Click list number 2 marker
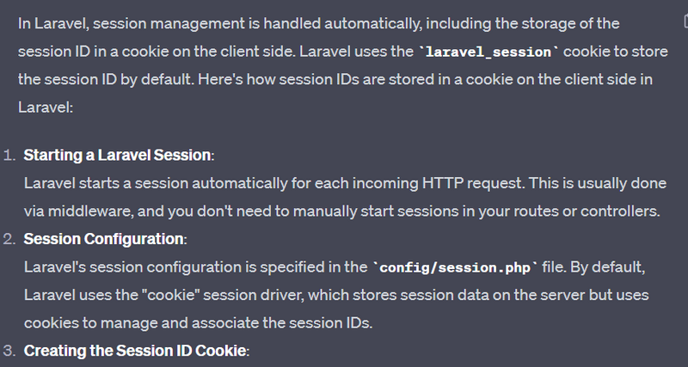Image resolution: width=688 pixels, height=367 pixels. (9, 239)
